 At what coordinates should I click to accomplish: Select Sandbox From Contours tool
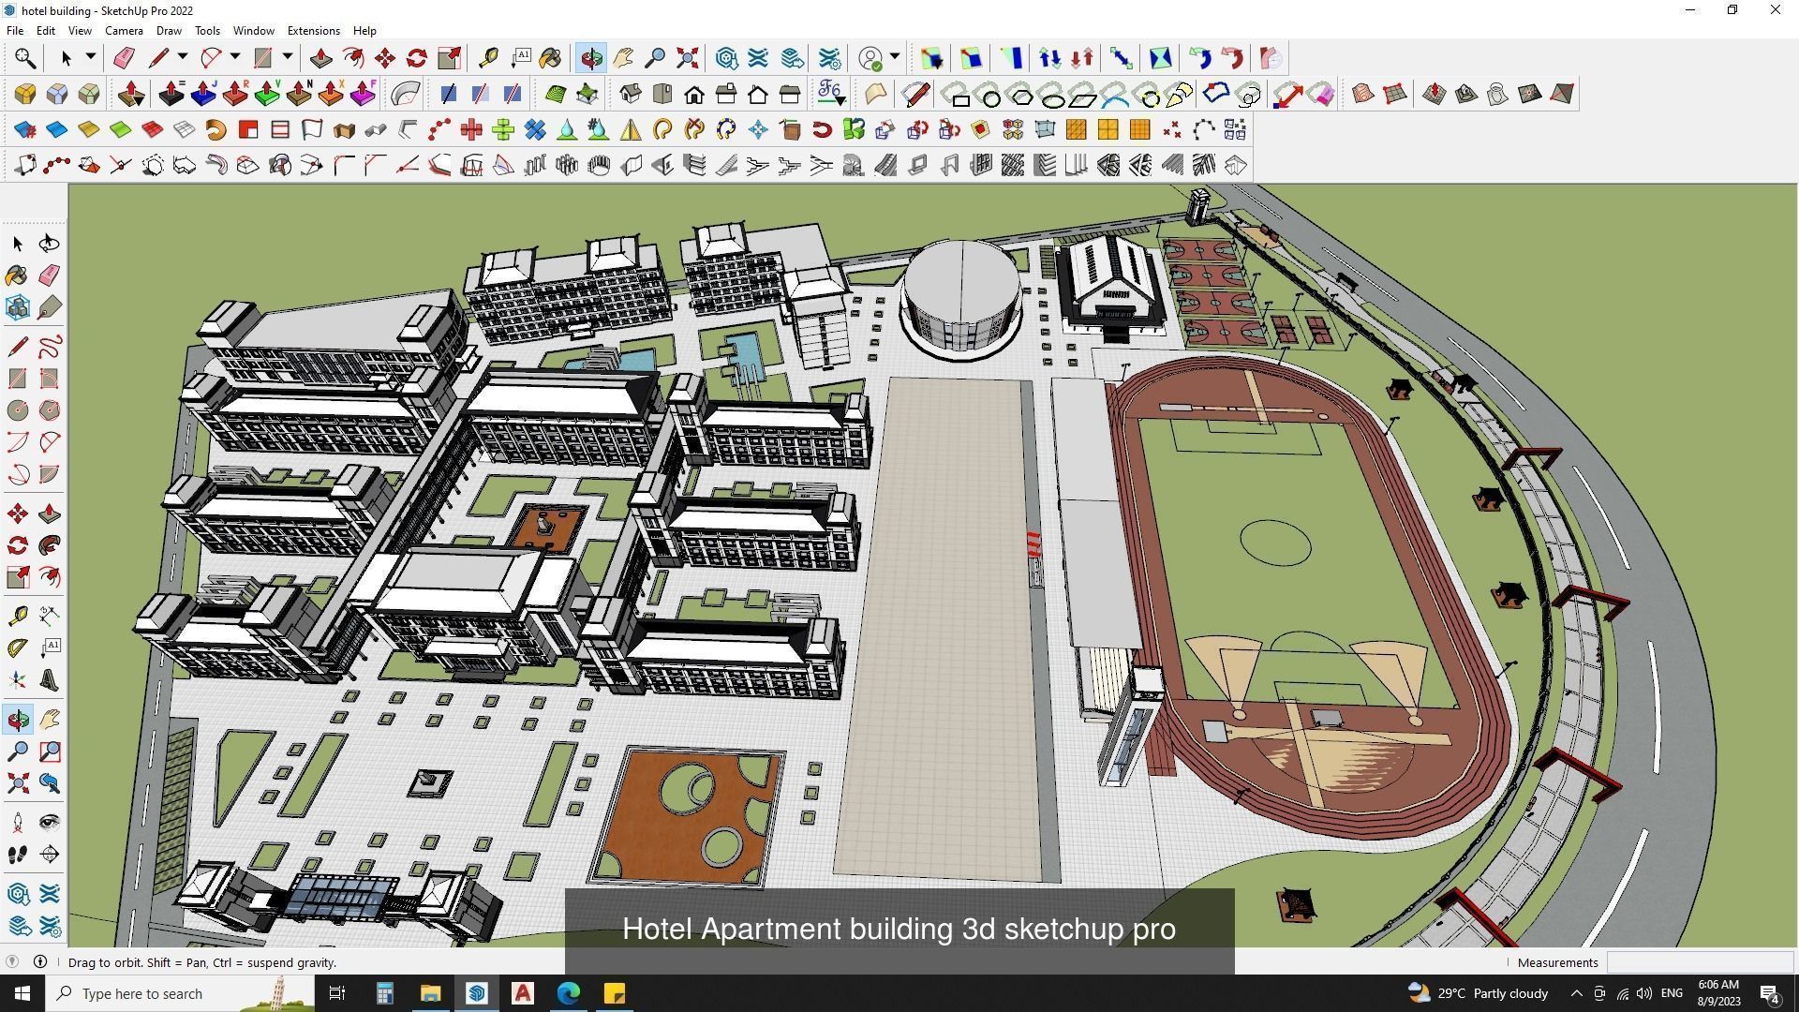pos(1363,94)
